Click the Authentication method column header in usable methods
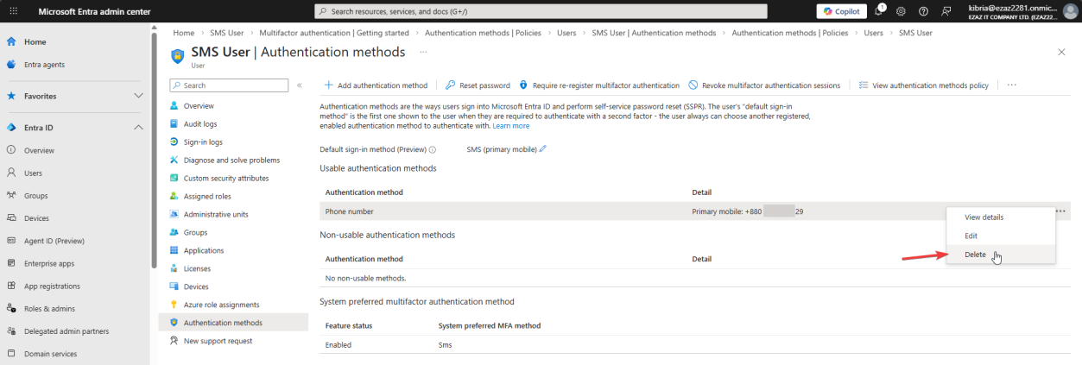 click(364, 192)
